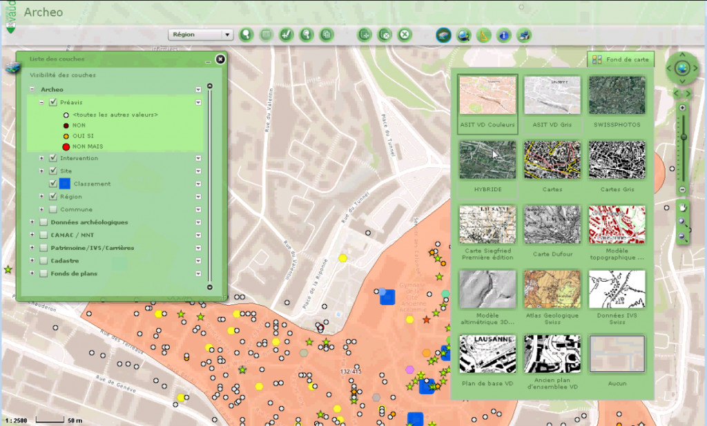The width and height of the screenshot is (707, 426).
Task: Select the ASIT VD Couleurs basemap
Action: click(487, 104)
